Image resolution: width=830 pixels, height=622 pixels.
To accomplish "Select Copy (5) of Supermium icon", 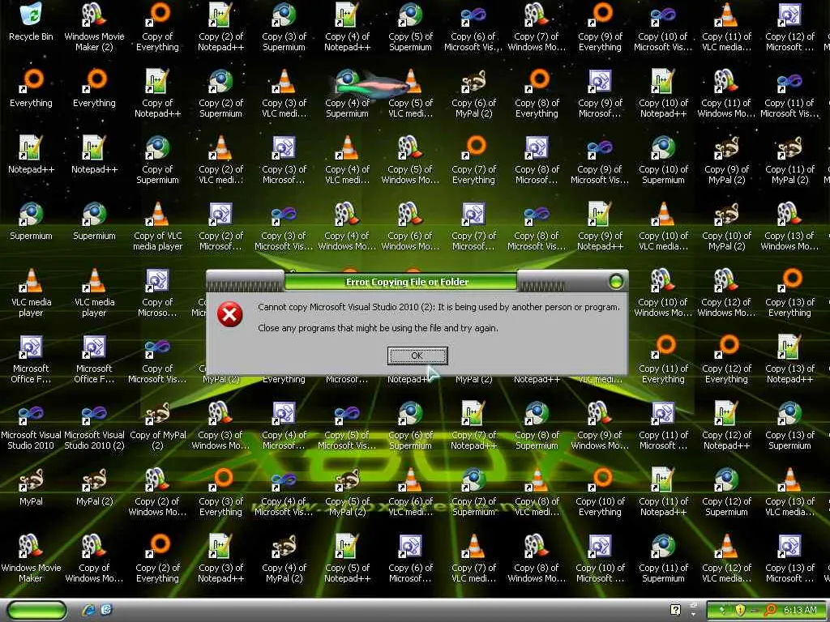I will tap(411, 28).
